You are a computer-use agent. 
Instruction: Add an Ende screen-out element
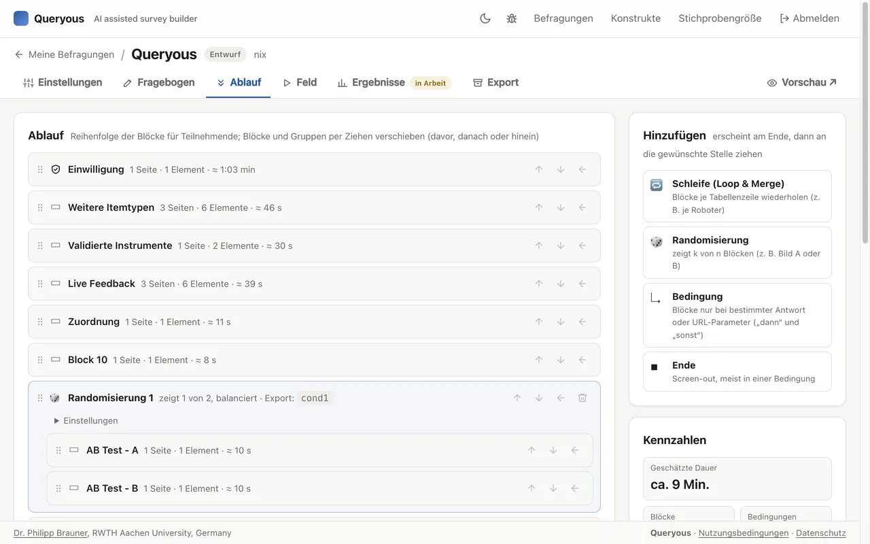click(737, 371)
